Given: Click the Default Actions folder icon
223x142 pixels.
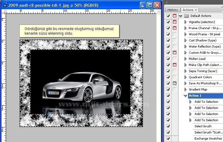Looking at the screenshot, I should [x=186, y=16].
